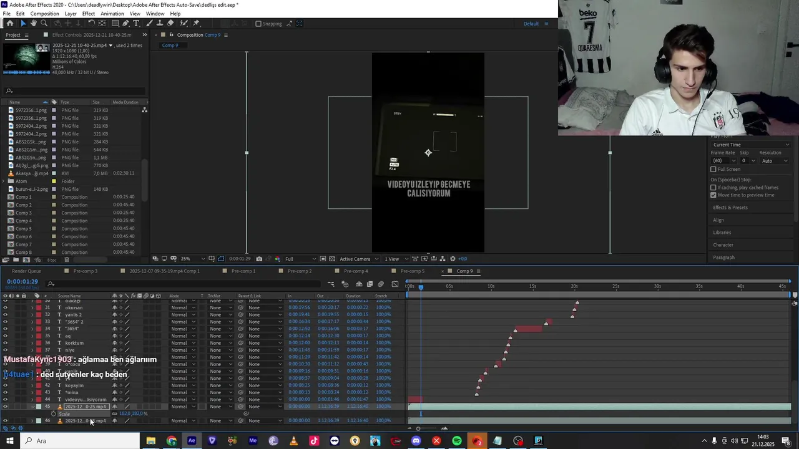This screenshot has height=449, width=799.
Task: Select the Selection arrow tool
Action: pyautogui.click(x=23, y=23)
